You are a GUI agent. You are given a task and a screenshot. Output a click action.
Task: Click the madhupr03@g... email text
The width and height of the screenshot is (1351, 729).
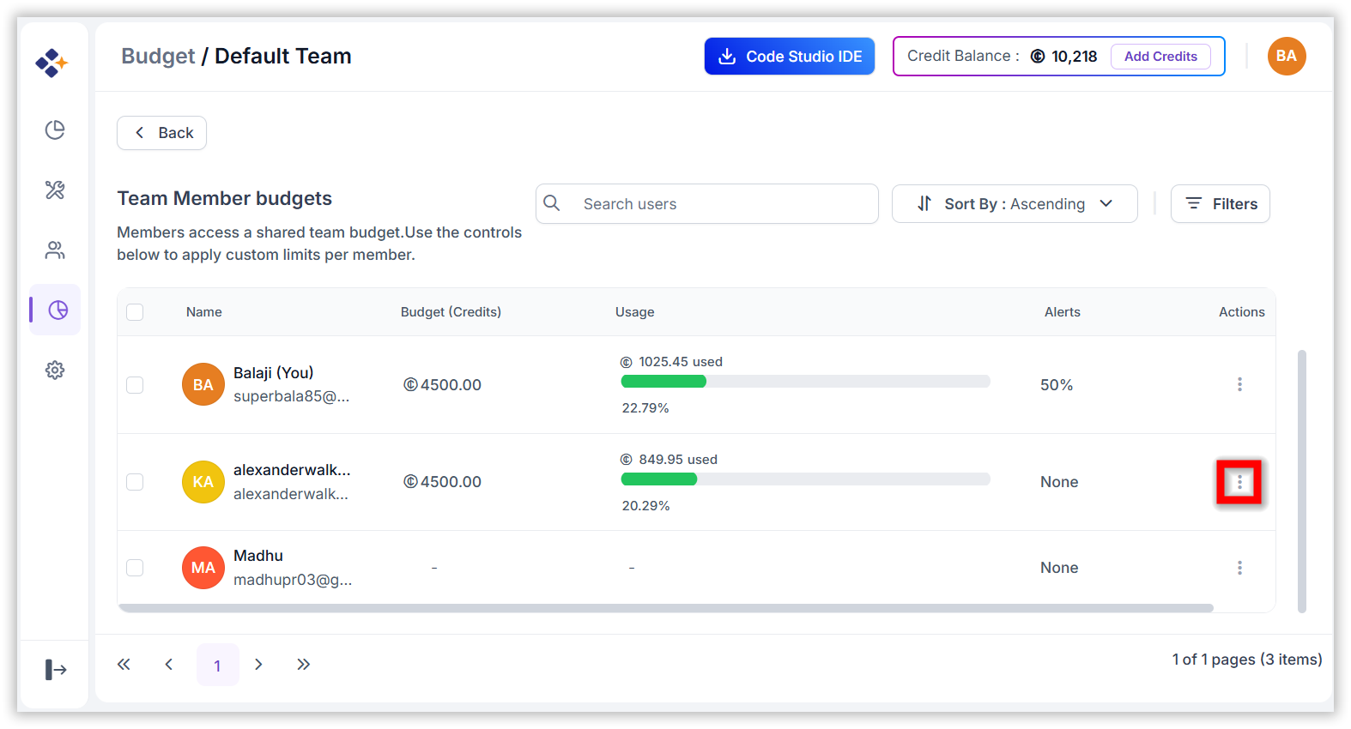point(293,580)
